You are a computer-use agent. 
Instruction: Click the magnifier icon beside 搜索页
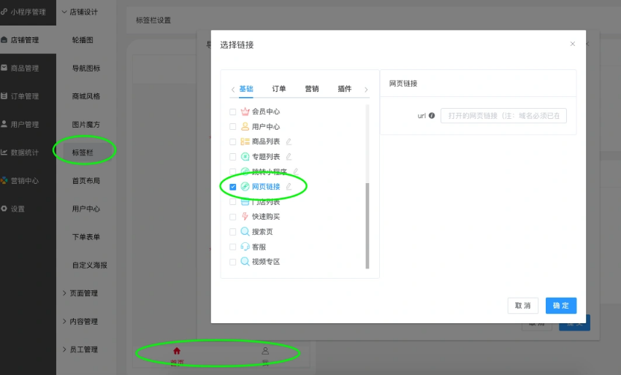point(245,231)
